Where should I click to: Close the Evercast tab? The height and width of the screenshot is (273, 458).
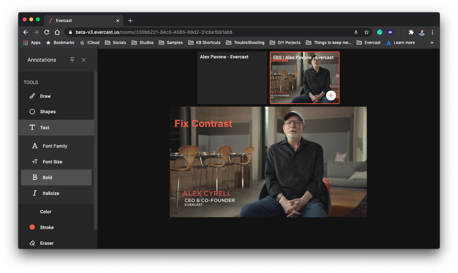[x=118, y=21]
